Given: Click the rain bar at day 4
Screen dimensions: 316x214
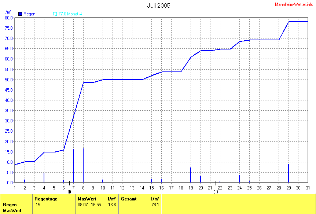Looking at the screenshot, I should (44, 178).
